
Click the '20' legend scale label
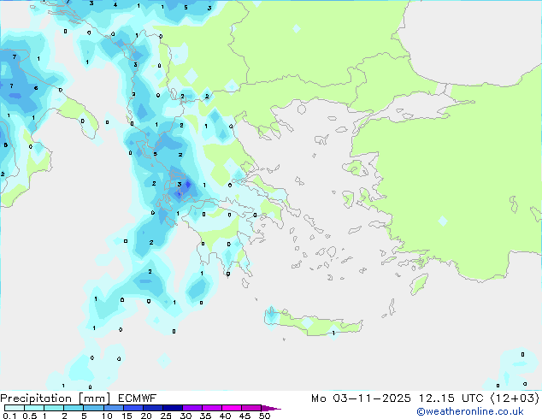point(146,416)
